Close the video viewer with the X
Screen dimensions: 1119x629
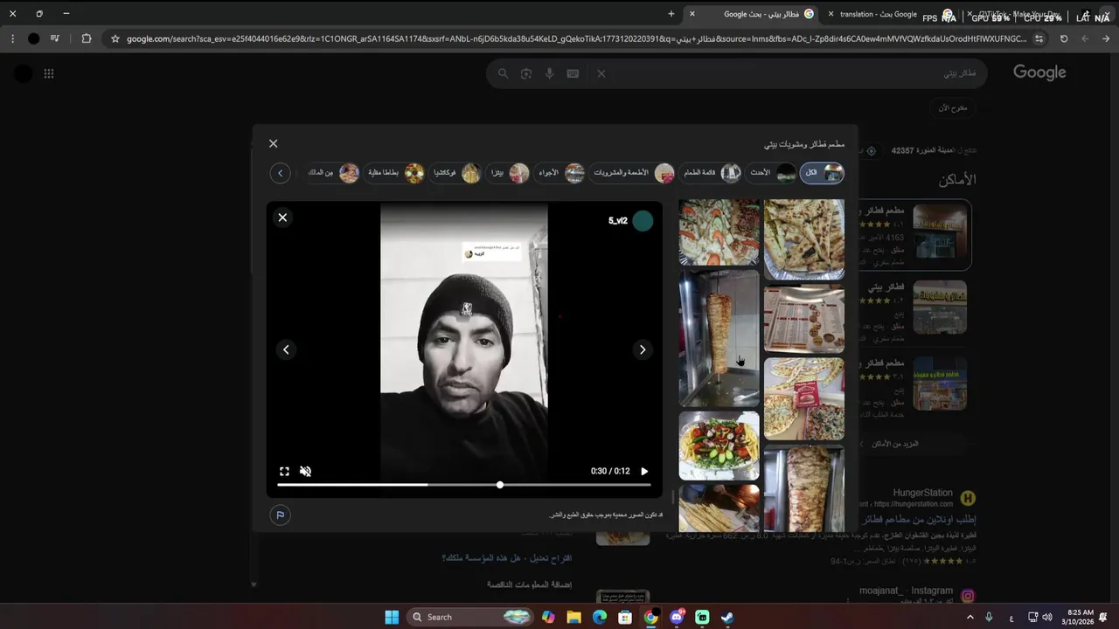coord(282,218)
